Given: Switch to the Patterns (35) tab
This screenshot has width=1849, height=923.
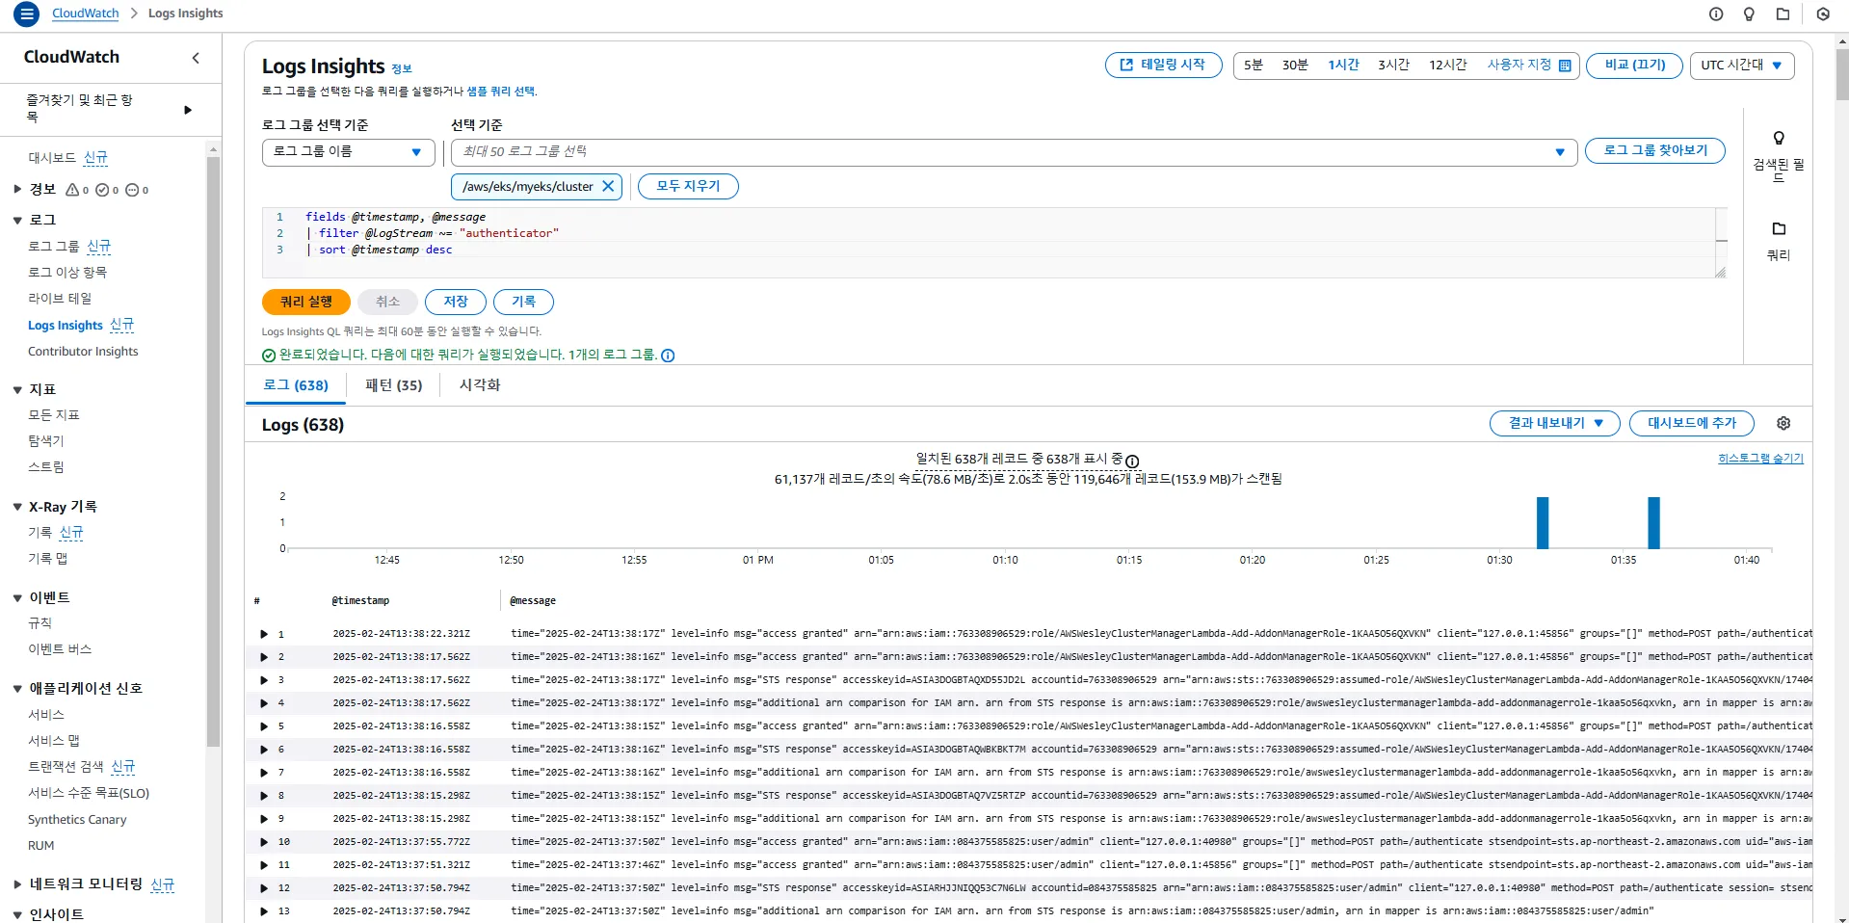Looking at the screenshot, I should coord(393,385).
